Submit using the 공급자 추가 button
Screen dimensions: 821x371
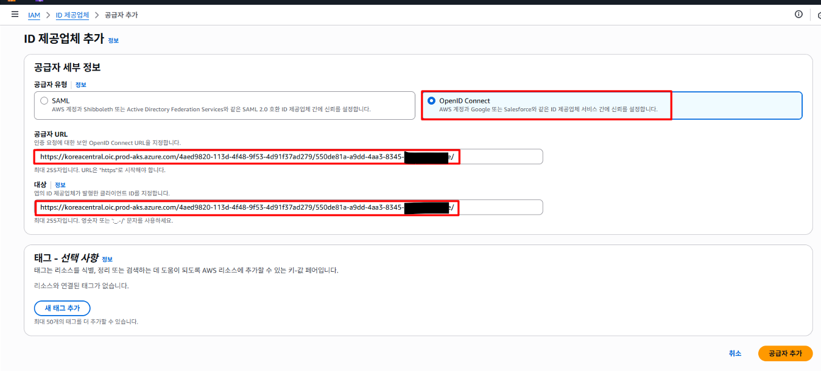click(785, 353)
